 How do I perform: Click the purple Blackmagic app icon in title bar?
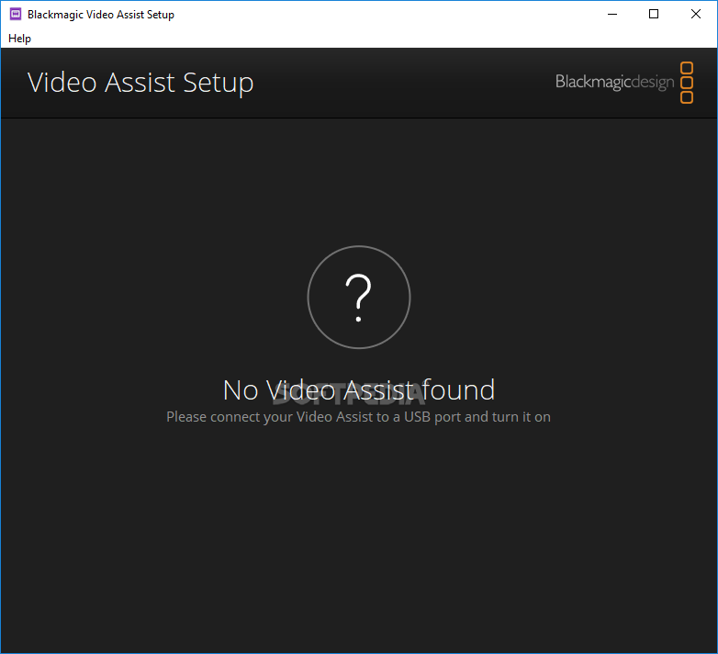click(x=16, y=14)
